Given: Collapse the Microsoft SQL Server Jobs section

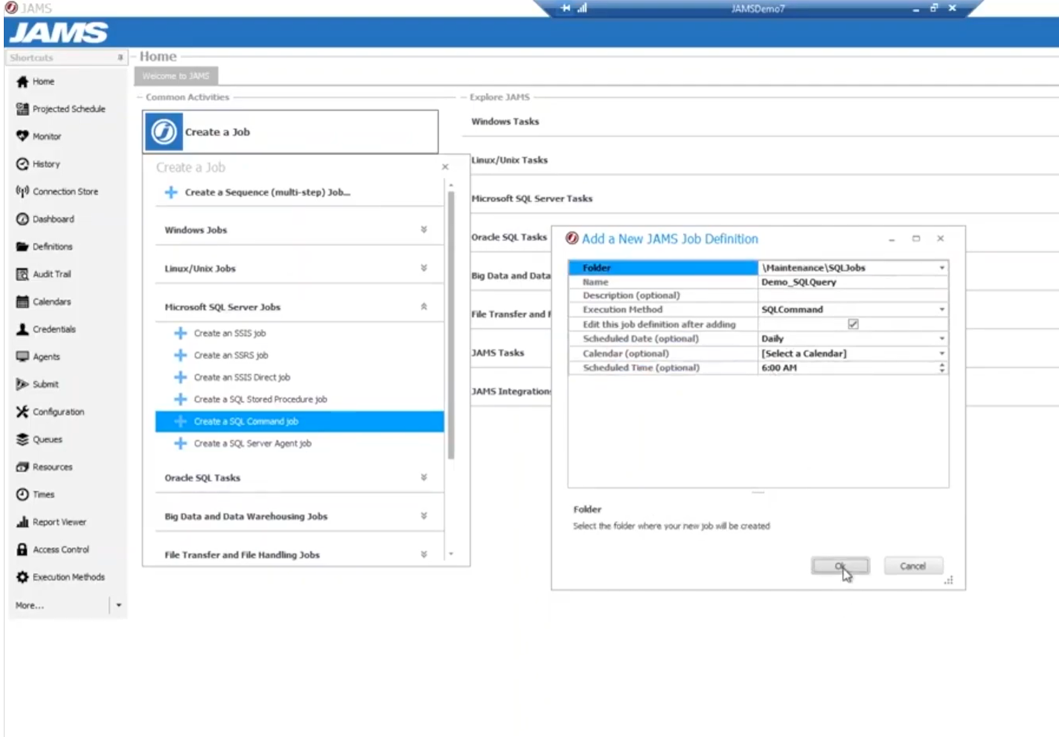Looking at the screenshot, I should point(423,307).
